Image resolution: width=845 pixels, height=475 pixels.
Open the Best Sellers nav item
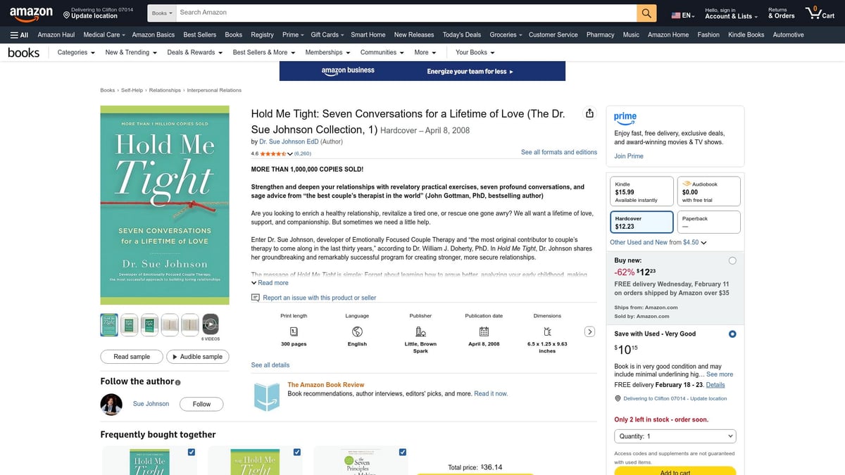199,34
